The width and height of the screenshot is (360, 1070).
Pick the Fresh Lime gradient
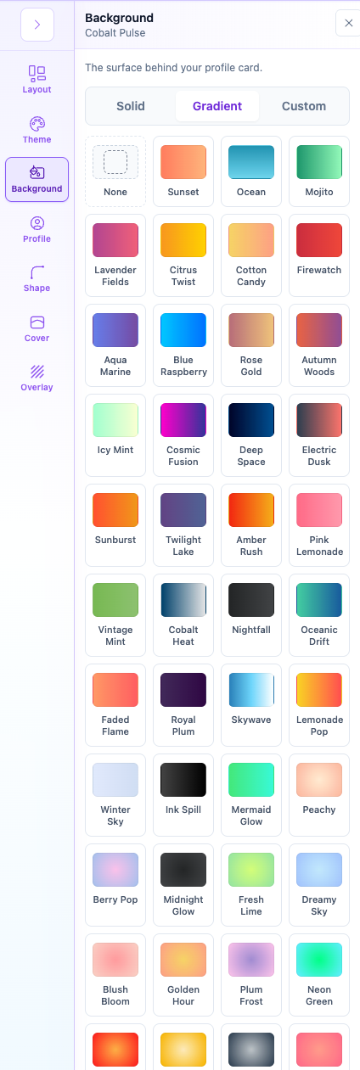[251, 885]
